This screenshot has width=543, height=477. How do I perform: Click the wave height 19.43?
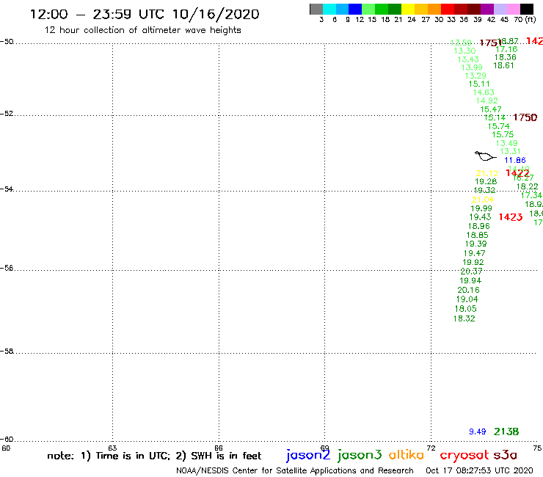[x=481, y=217]
